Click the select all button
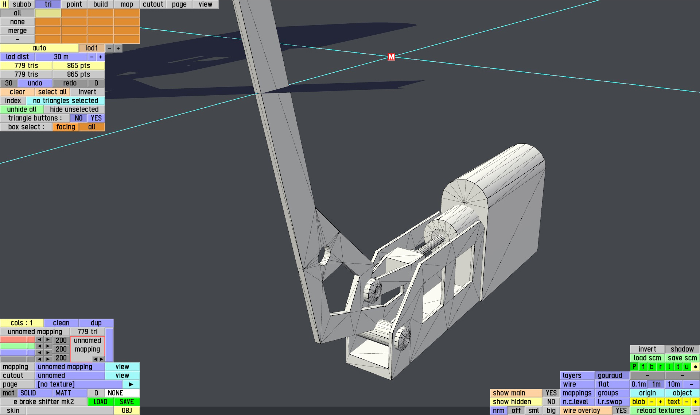 (52, 92)
